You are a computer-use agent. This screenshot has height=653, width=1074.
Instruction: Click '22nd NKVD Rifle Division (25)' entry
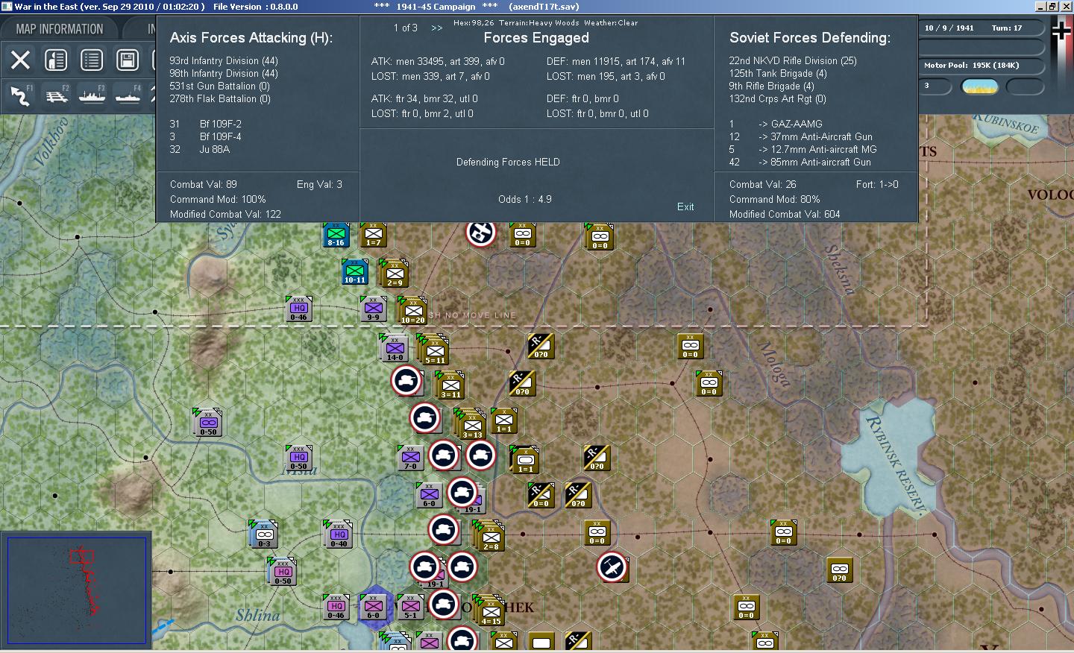tap(793, 61)
